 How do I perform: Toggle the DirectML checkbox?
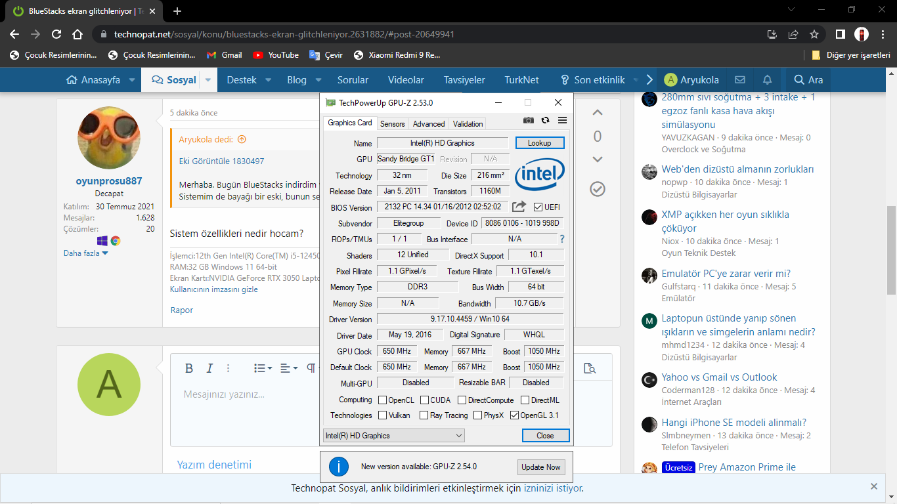525,400
